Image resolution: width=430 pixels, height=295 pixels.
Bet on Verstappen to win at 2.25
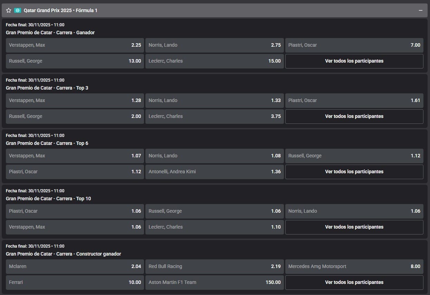click(x=75, y=45)
